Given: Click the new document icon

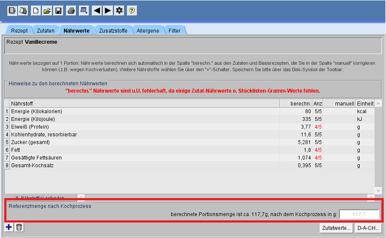Looking at the screenshot, I should point(36,10).
